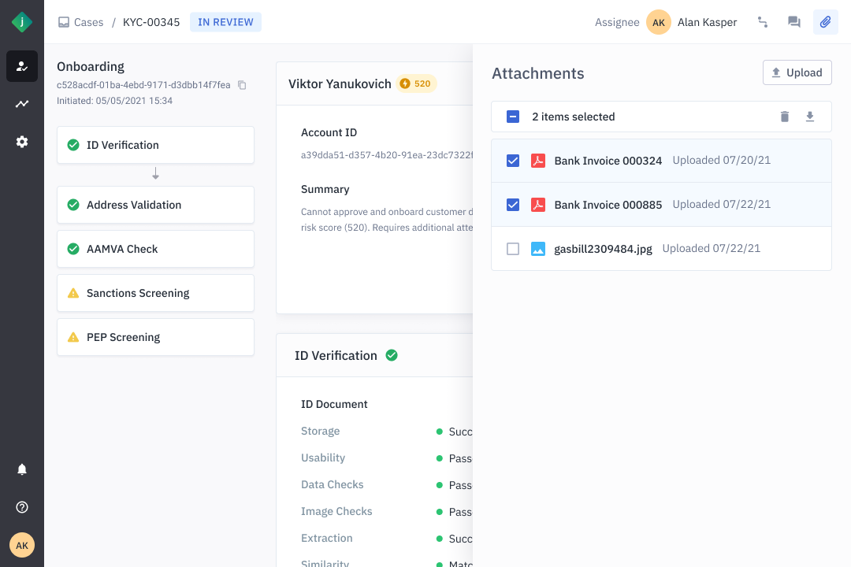The width and height of the screenshot is (851, 567).
Task: Select the gasbill2309484.jpg checkbox
Action: point(513,249)
